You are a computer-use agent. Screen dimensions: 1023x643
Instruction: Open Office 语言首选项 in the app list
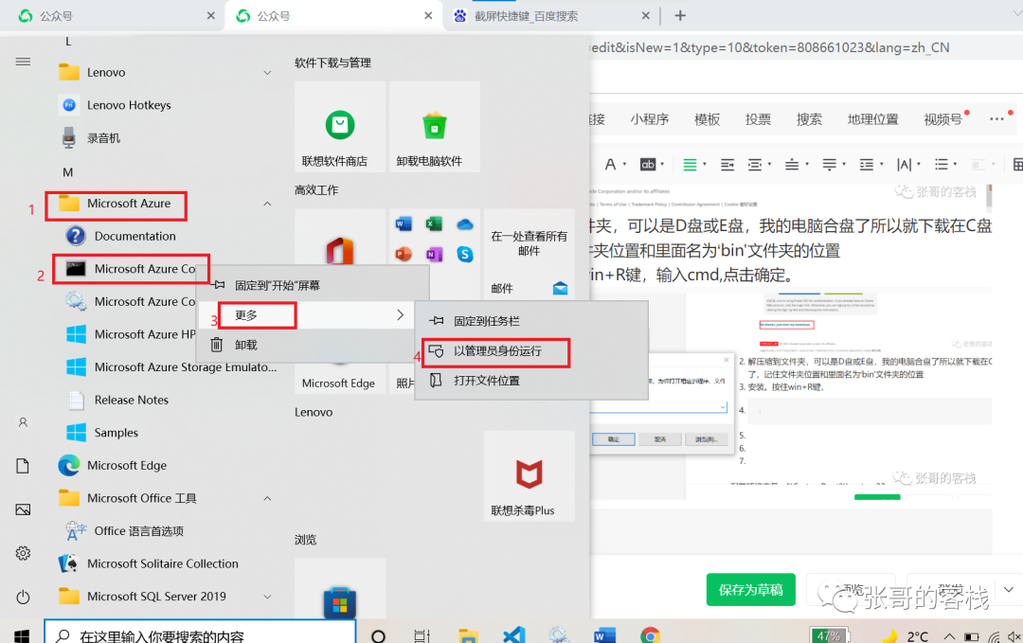pos(125,531)
